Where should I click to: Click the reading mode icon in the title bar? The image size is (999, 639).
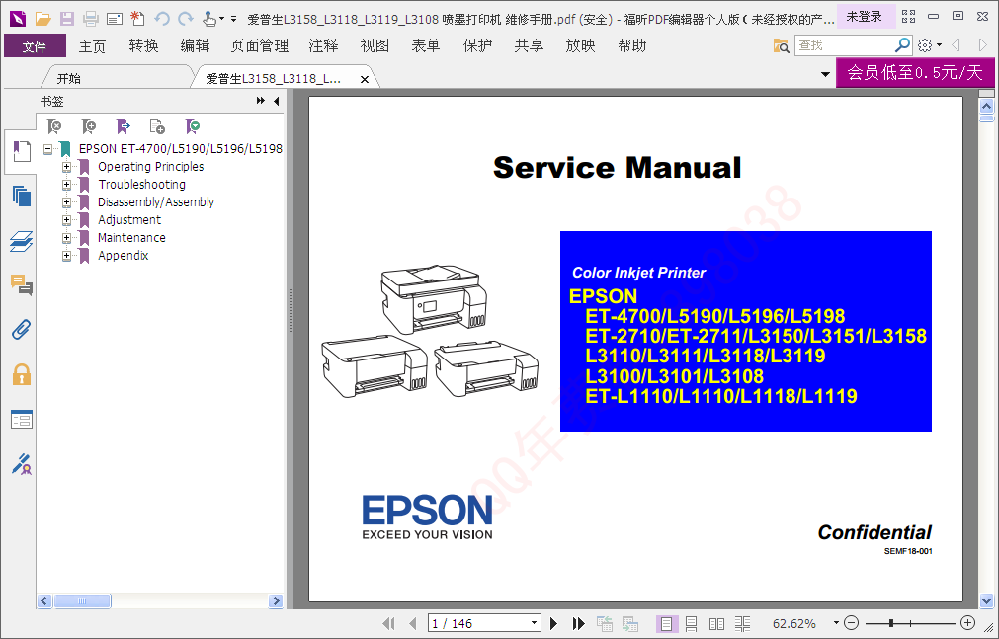point(908,17)
